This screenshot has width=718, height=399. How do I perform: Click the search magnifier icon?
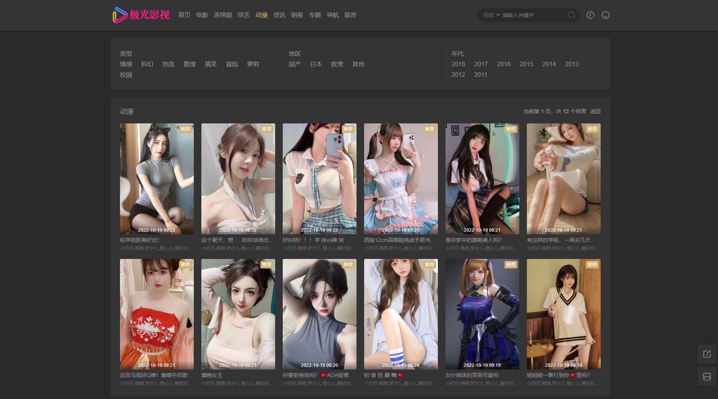[x=571, y=15]
